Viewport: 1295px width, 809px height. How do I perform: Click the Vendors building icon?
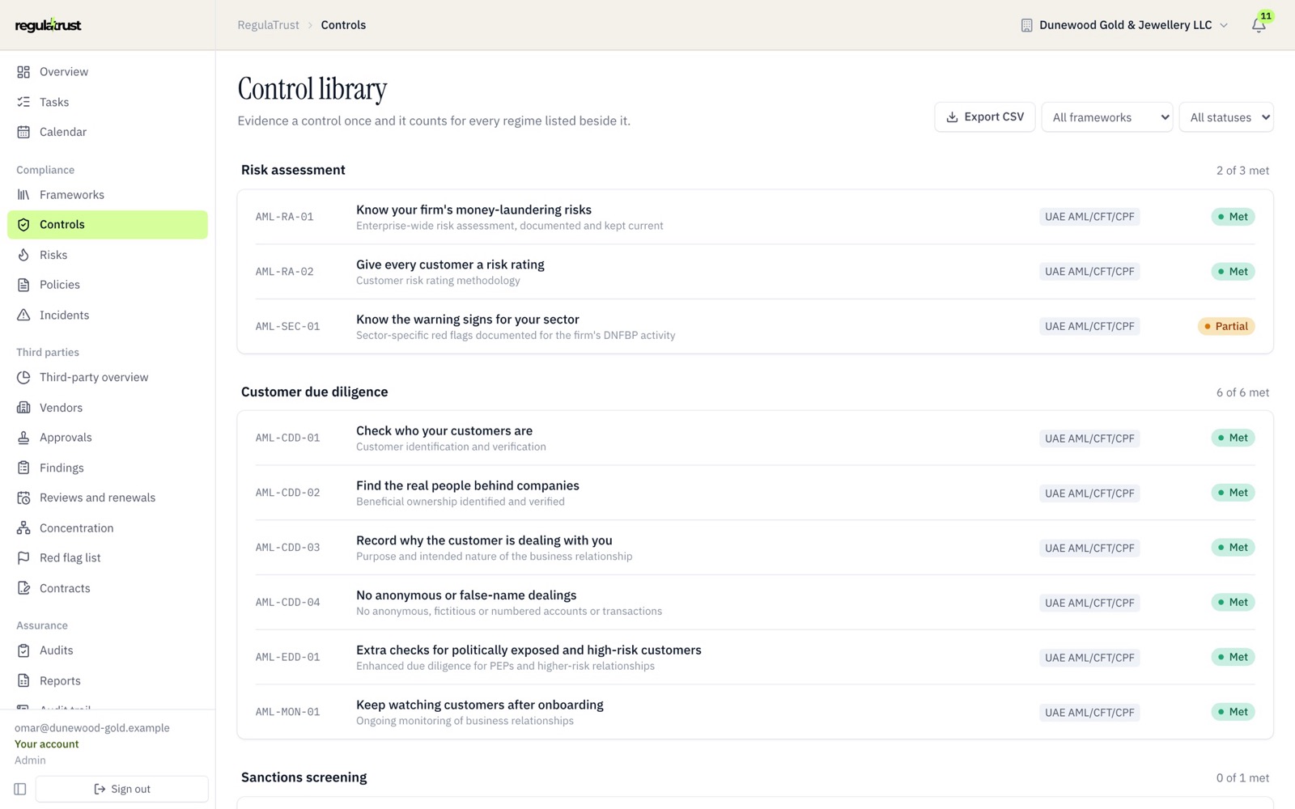pyautogui.click(x=23, y=408)
